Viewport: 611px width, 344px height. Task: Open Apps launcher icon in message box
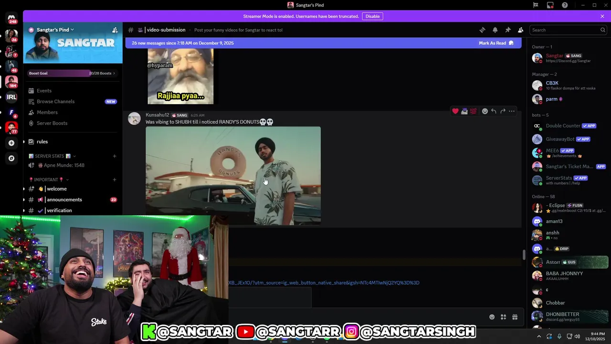click(x=503, y=317)
